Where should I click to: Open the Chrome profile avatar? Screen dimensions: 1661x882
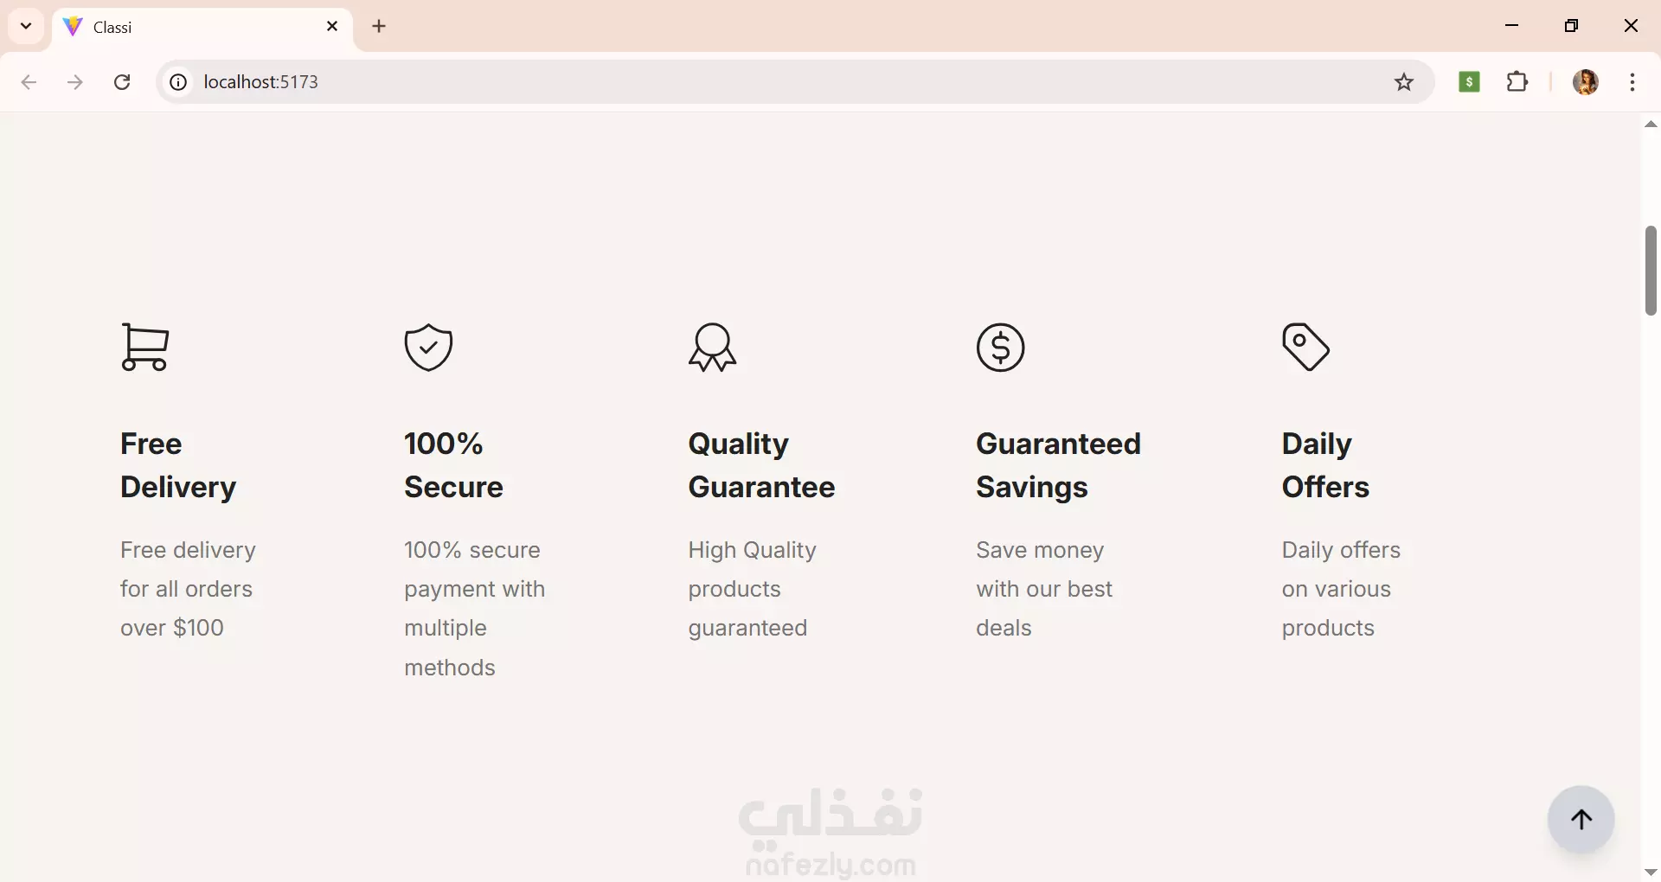(1586, 82)
